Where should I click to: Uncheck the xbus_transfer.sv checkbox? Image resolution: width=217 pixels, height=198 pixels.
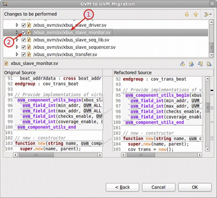pos(24,54)
